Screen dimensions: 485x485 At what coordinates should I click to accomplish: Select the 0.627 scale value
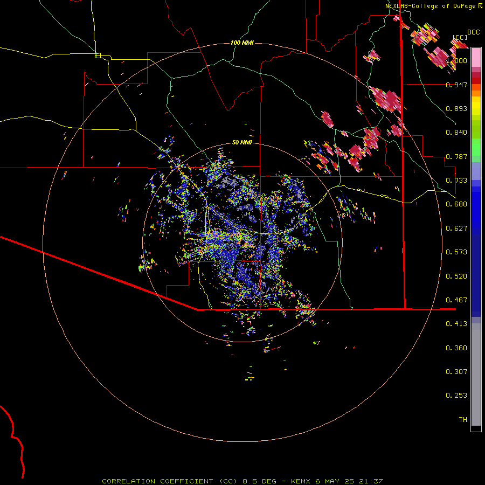click(x=456, y=228)
